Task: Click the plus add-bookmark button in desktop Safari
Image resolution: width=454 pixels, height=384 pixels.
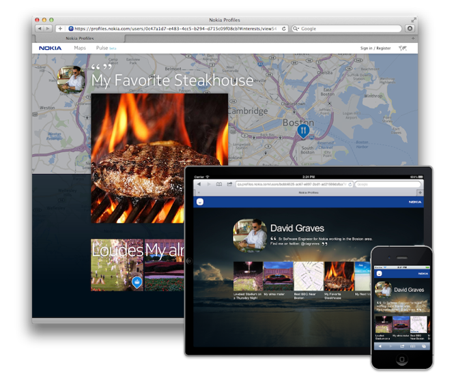Action: pos(60,29)
